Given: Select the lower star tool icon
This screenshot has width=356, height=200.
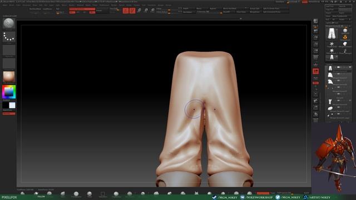Looking at the screenshot, I should pos(332,51).
